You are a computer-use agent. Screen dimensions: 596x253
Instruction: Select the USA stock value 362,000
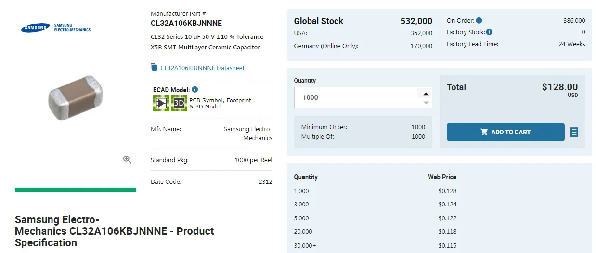[421, 33]
